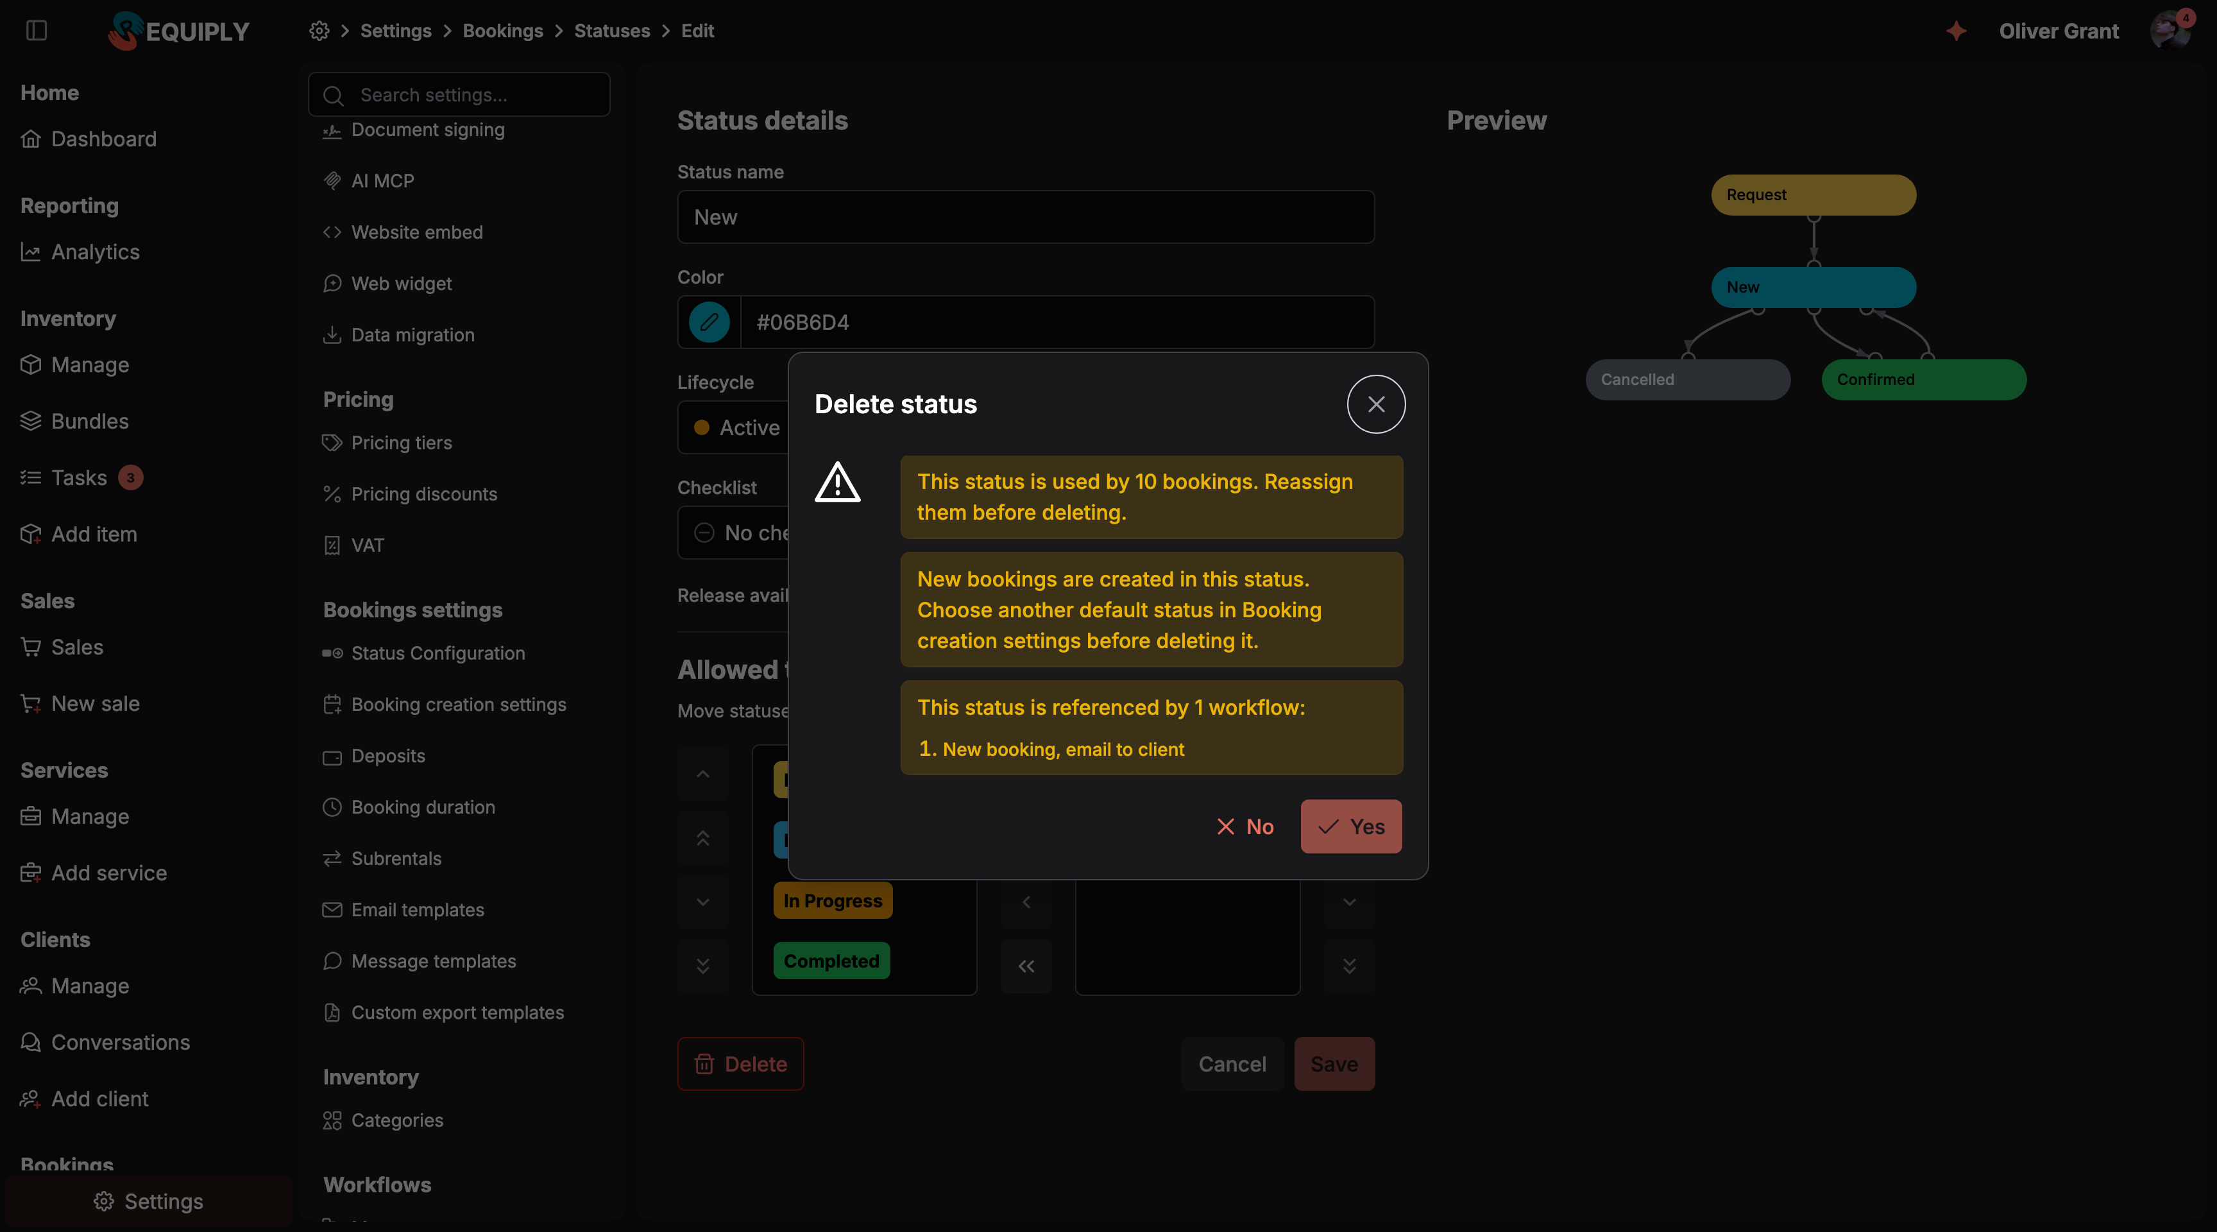Move the selected status to the top
Screen dimensions: 2217x1232
click(702, 837)
